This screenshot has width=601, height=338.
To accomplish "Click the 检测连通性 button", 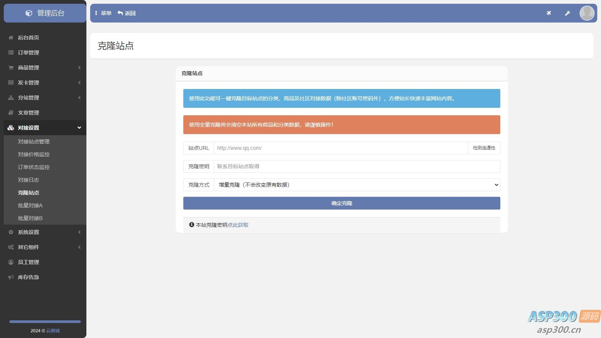I will point(484,148).
